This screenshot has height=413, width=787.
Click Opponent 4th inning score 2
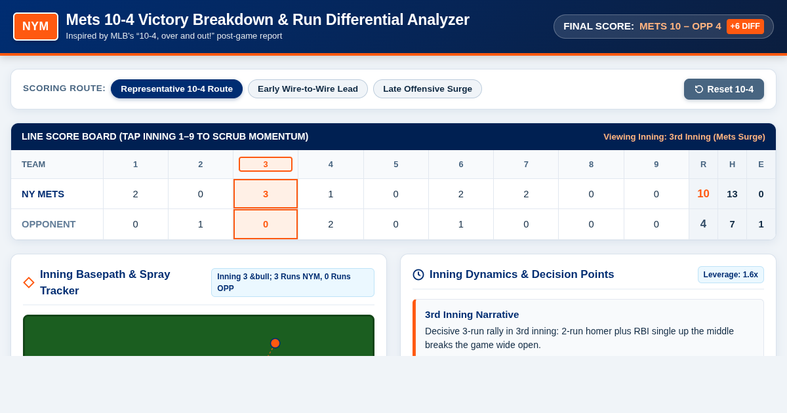(331, 224)
